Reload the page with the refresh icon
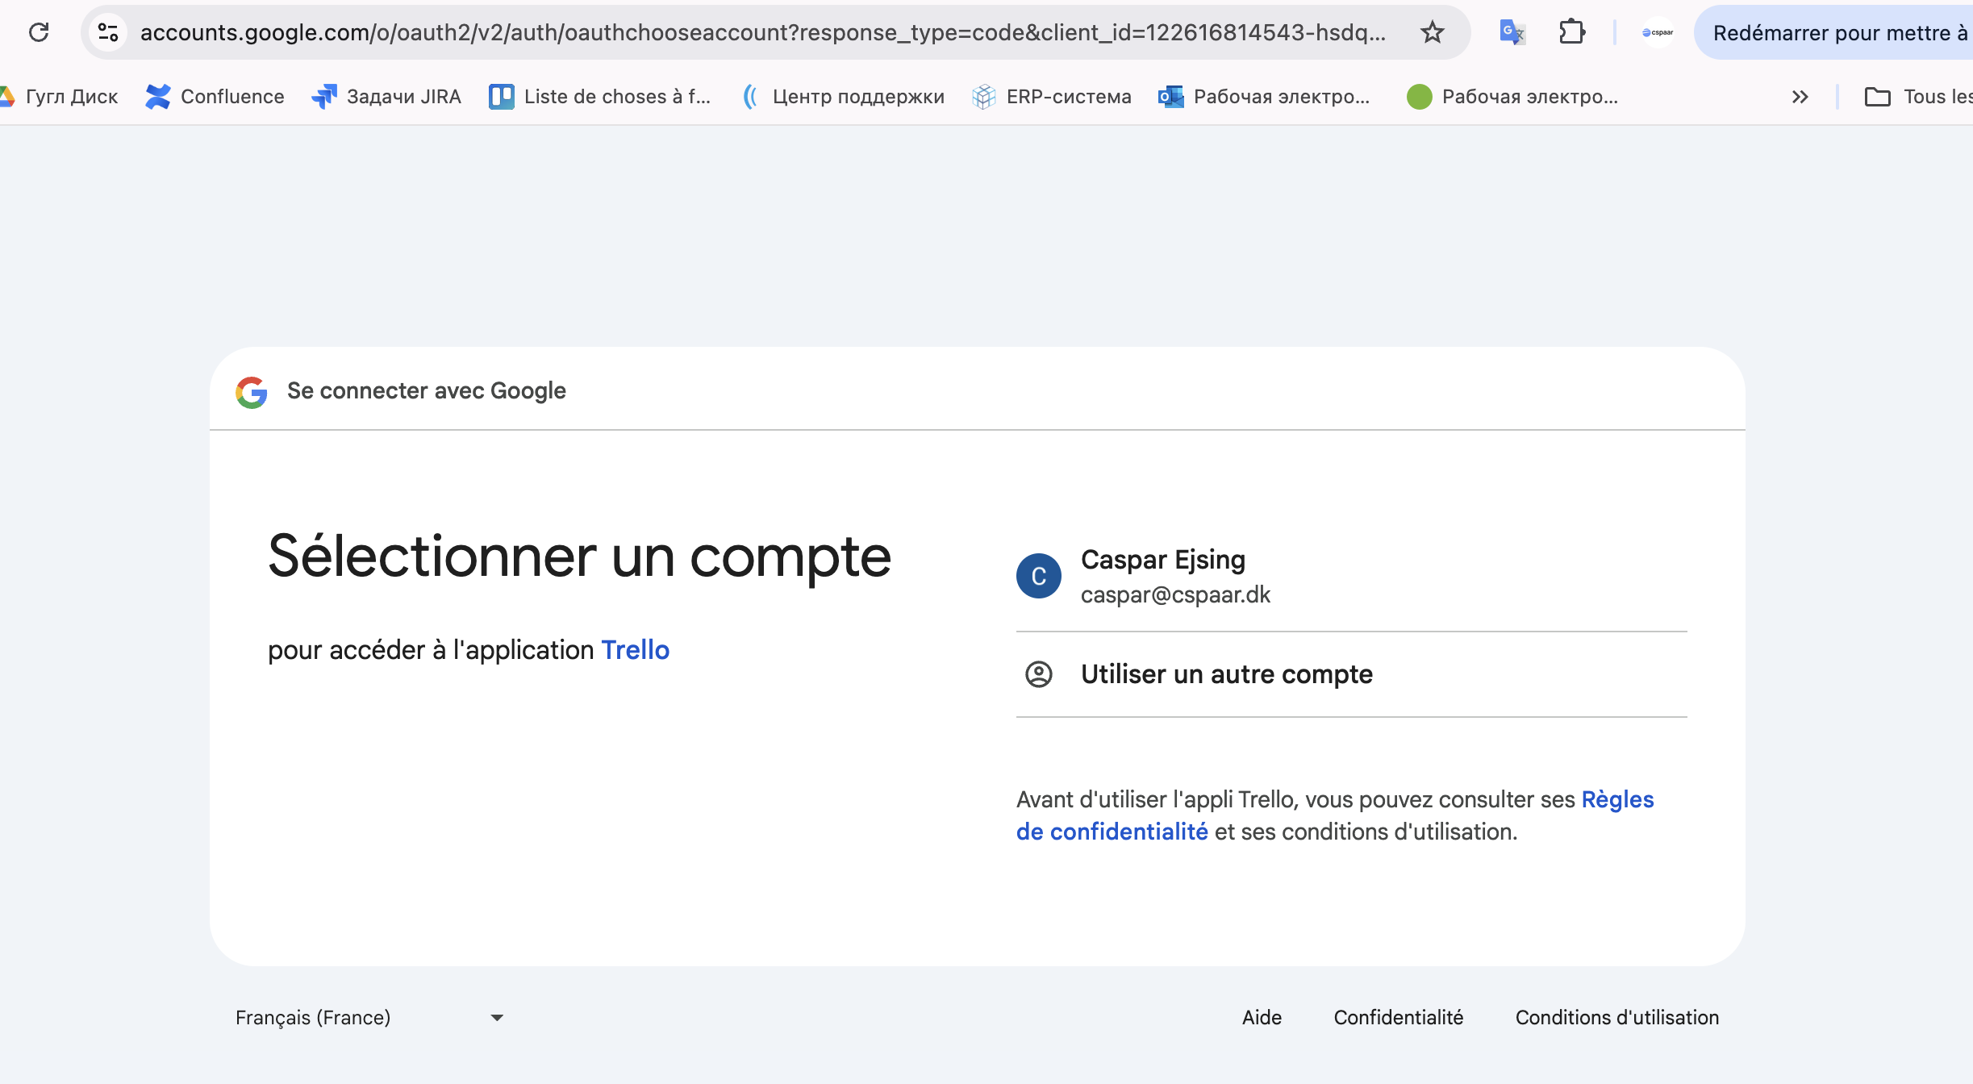Image resolution: width=1973 pixels, height=1084 pixels. 39,32
